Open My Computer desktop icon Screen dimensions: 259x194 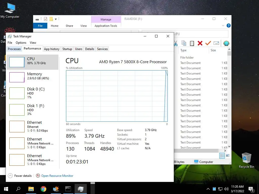pos(10,11)
